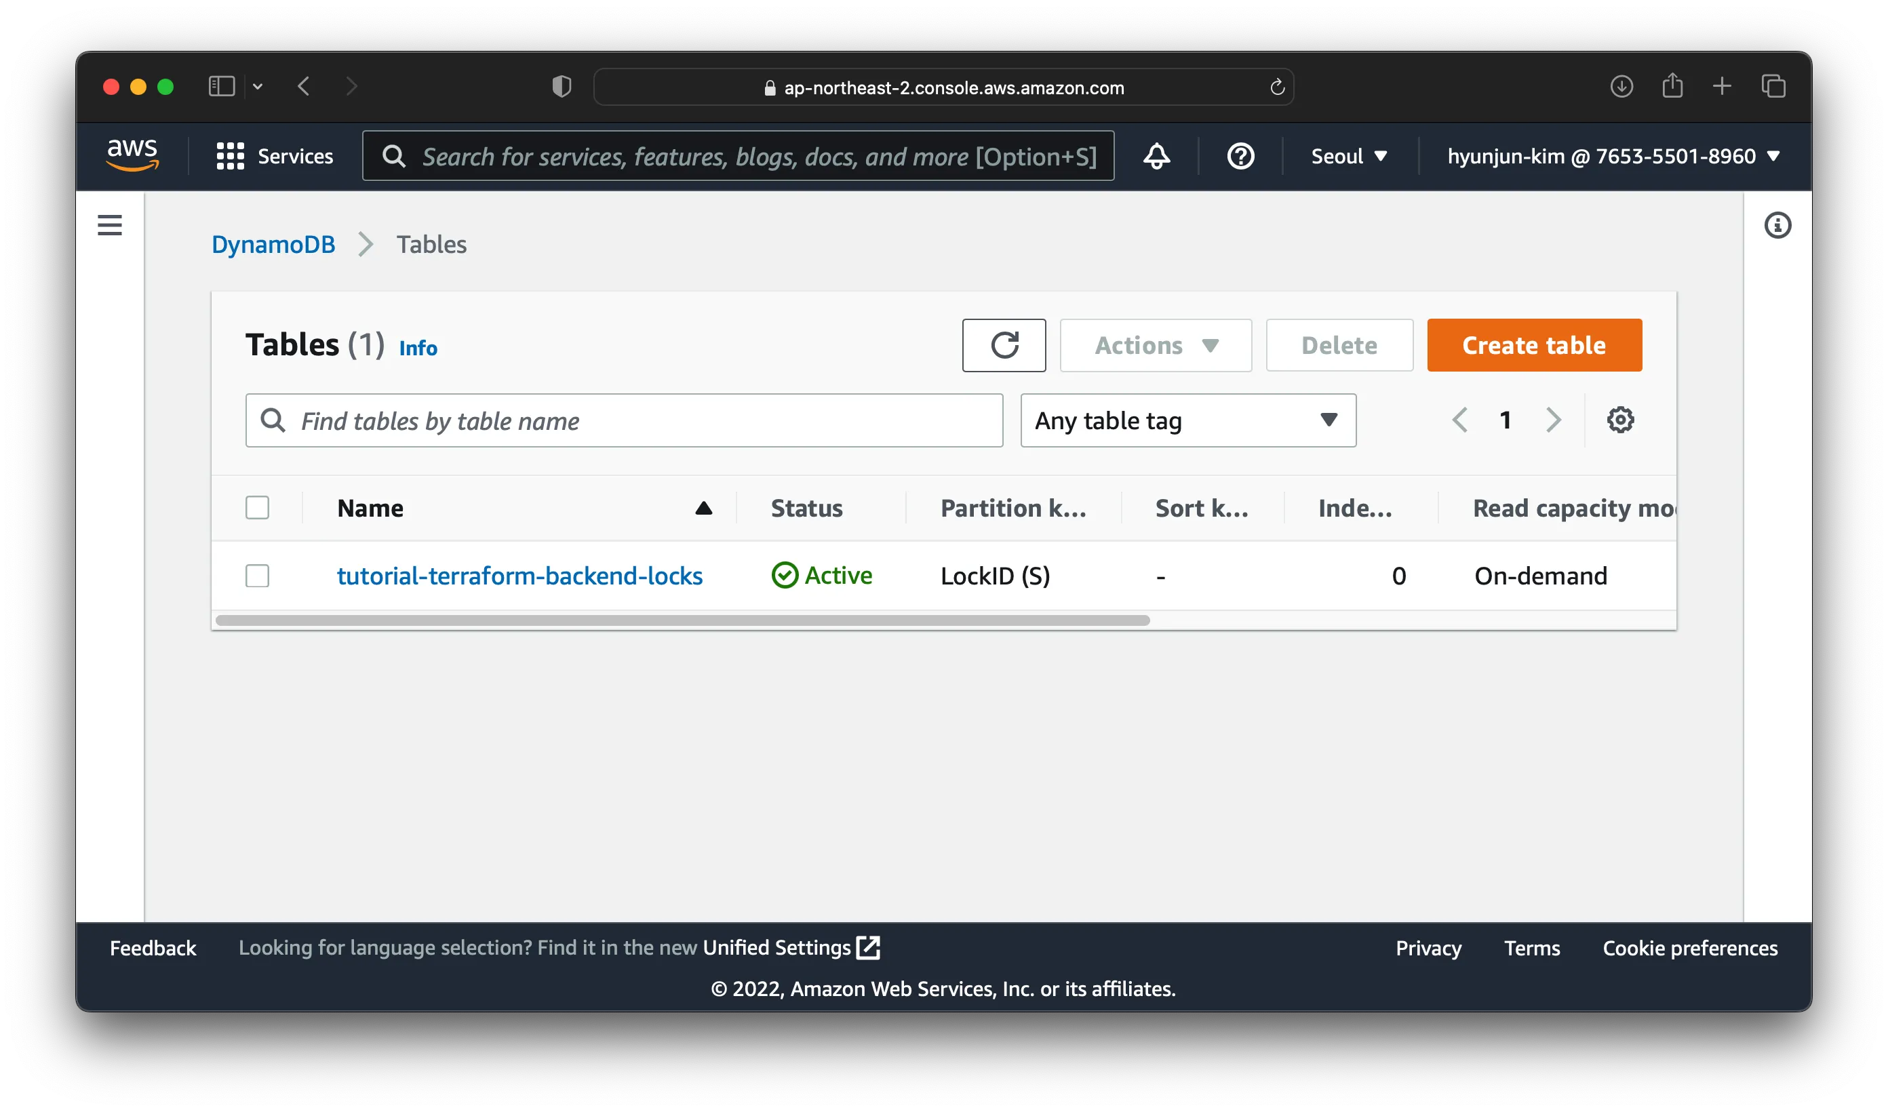This screenshot has height=1112, width=1888.
Task: Open tutorial-terraform-backend-locks table details
Action: (x=519, y=576)
